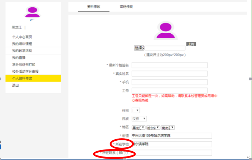Image resolution: width=252 pixels, height=160 pixels.
Task: Click the 上传 upload button
Action: 190,44
